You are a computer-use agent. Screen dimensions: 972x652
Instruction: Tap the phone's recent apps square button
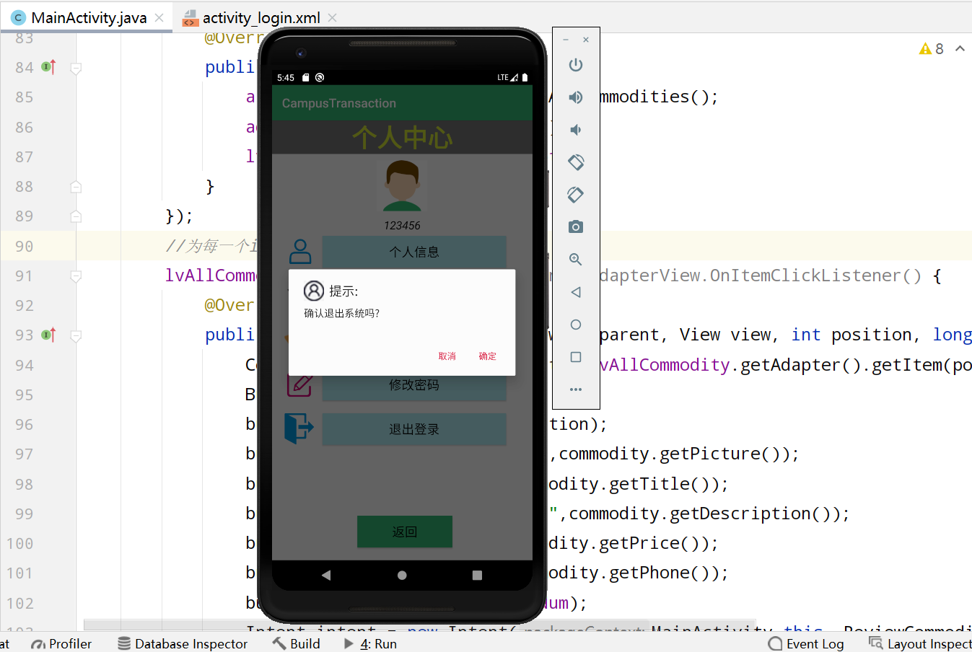[x=477, y=575]
